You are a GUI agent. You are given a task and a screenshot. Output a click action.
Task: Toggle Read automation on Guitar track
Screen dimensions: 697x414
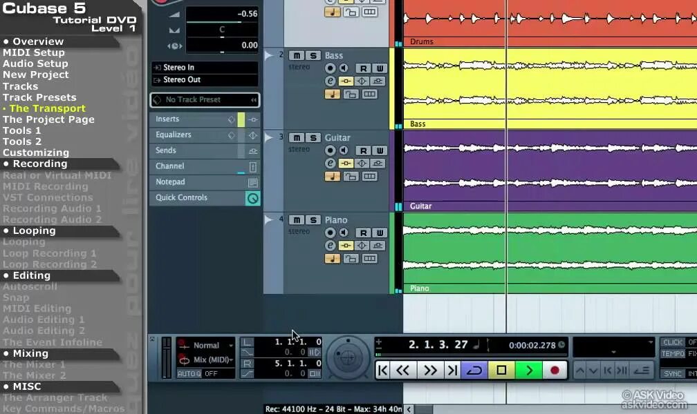coord(363,151)
